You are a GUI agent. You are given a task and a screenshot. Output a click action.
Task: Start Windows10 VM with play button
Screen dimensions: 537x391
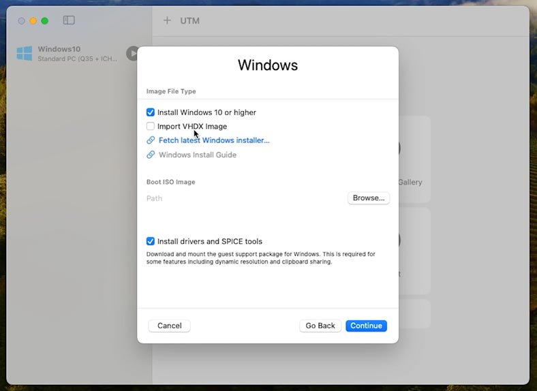coord(132,53)
